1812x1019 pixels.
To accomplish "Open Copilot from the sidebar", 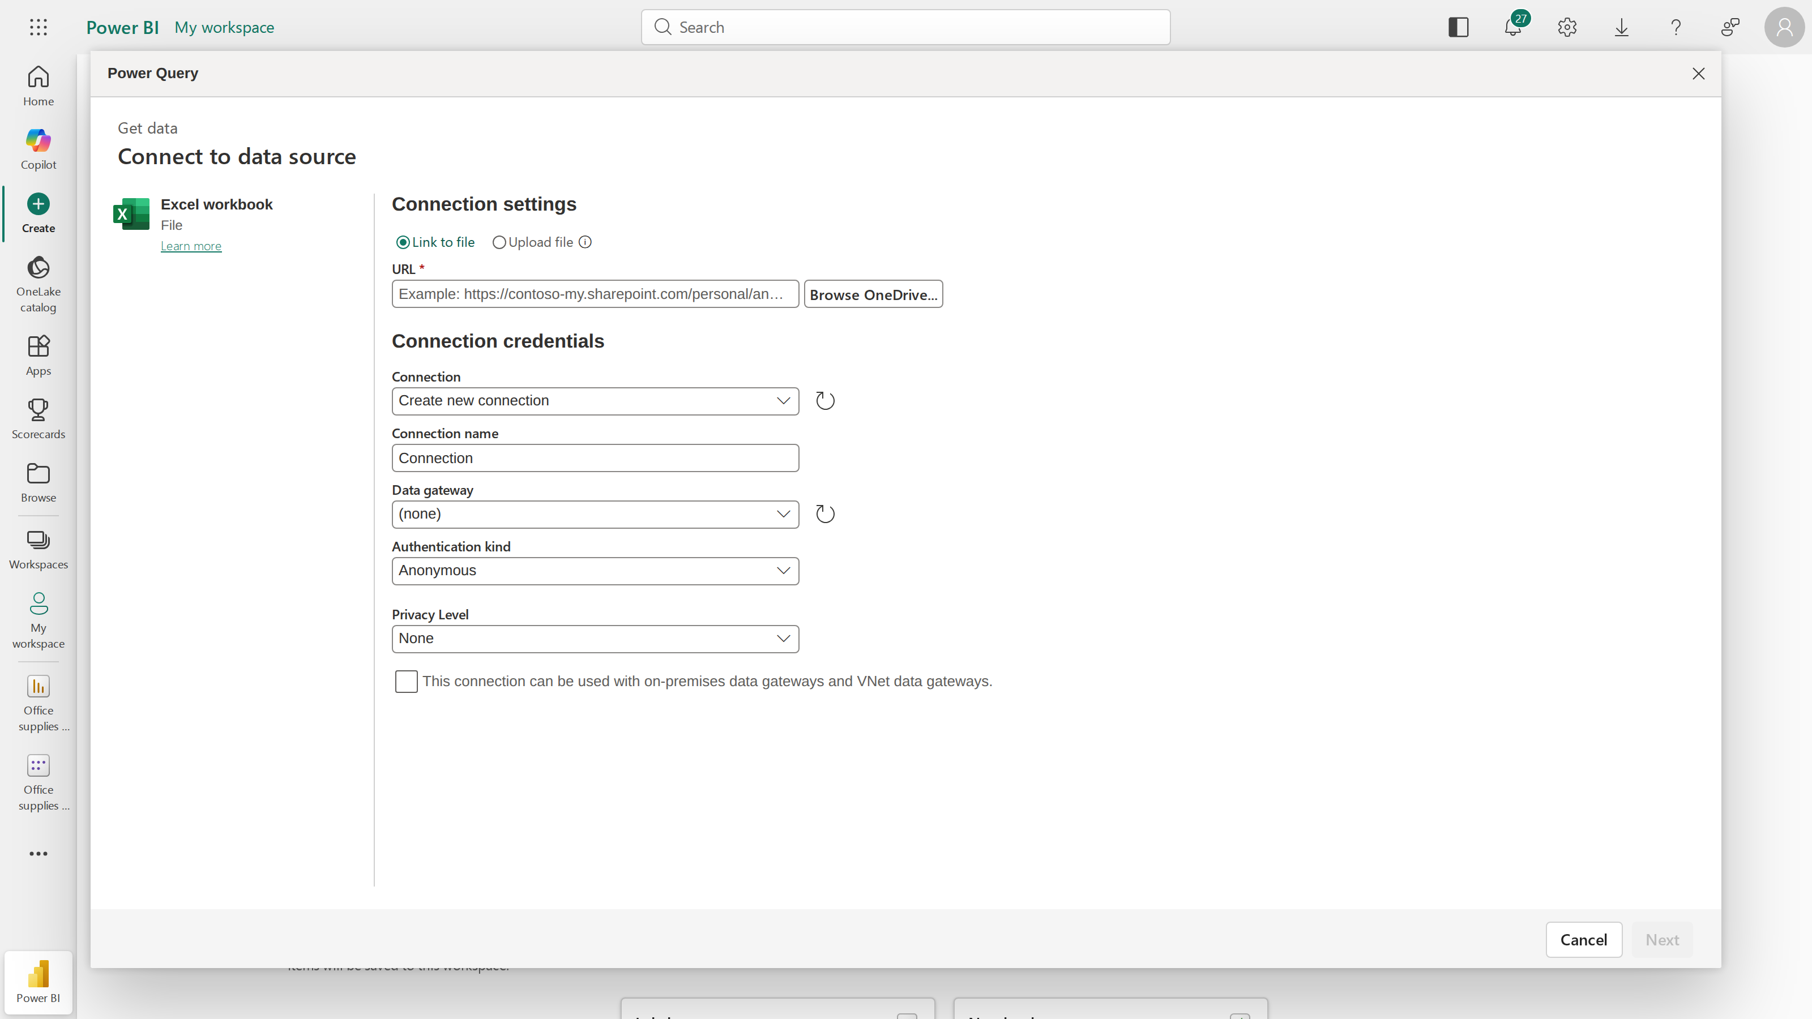I will [38, 149].
